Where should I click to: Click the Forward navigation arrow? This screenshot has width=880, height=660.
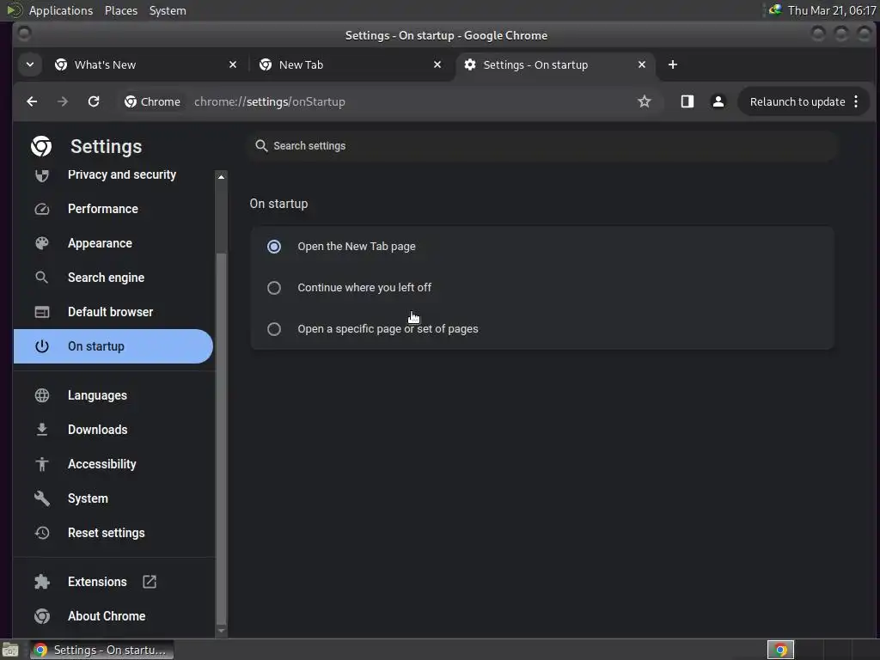tap(63, 101)
